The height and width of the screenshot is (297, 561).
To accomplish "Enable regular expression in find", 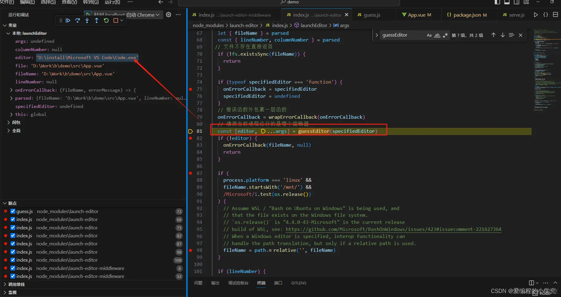I will click(445, 35).
